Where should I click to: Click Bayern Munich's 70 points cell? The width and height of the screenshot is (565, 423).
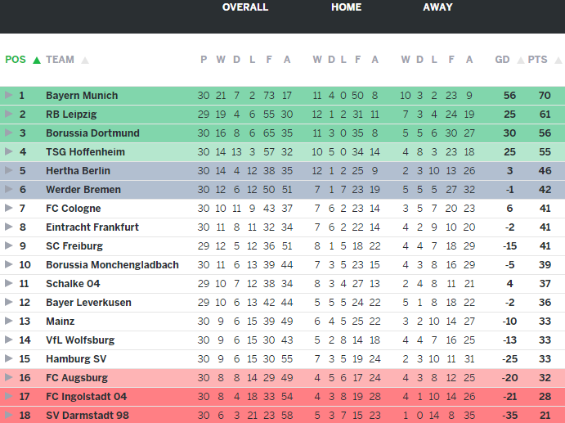(x=545, y=96)
